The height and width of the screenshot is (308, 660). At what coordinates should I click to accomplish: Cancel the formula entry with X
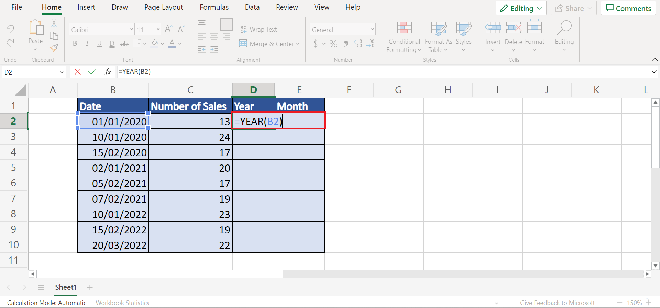pos(78,72)
